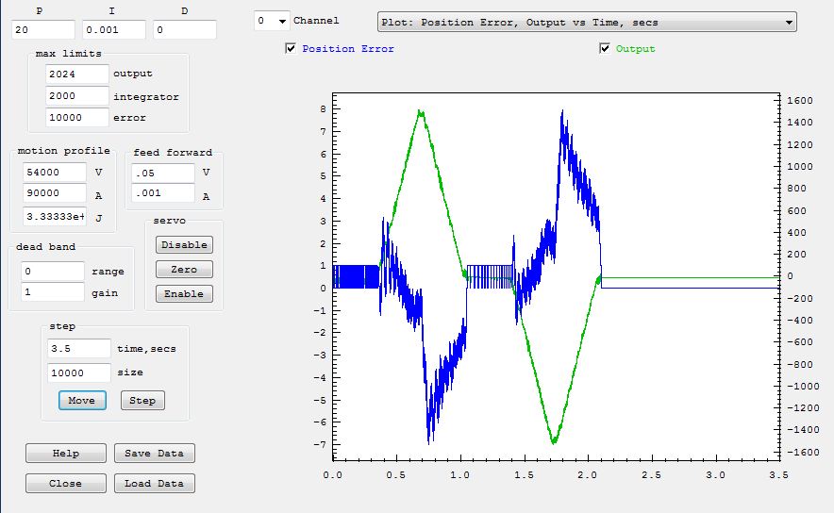
Task: Select the I gain input field
Action: tap(113, 30)
